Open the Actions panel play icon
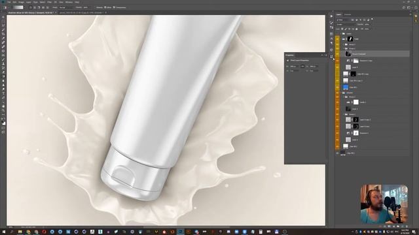 coord(331,16)
